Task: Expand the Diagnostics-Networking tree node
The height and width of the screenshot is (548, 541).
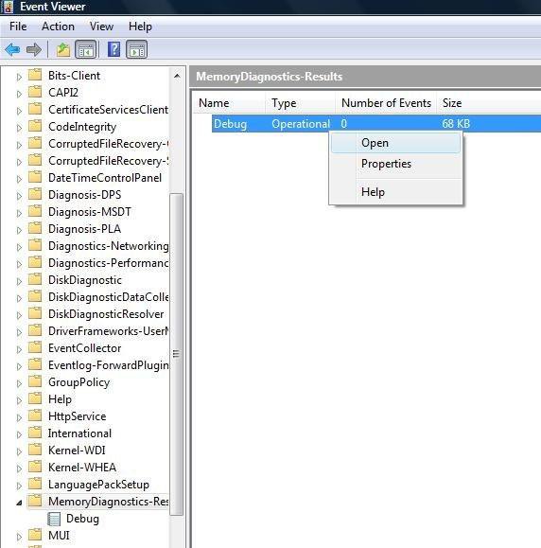Action: [19, 247]
